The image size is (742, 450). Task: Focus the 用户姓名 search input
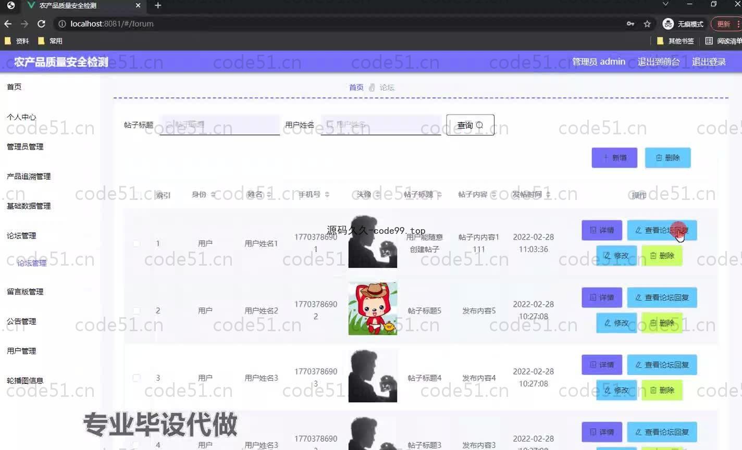pyautogui.click(x=381, y=125)
